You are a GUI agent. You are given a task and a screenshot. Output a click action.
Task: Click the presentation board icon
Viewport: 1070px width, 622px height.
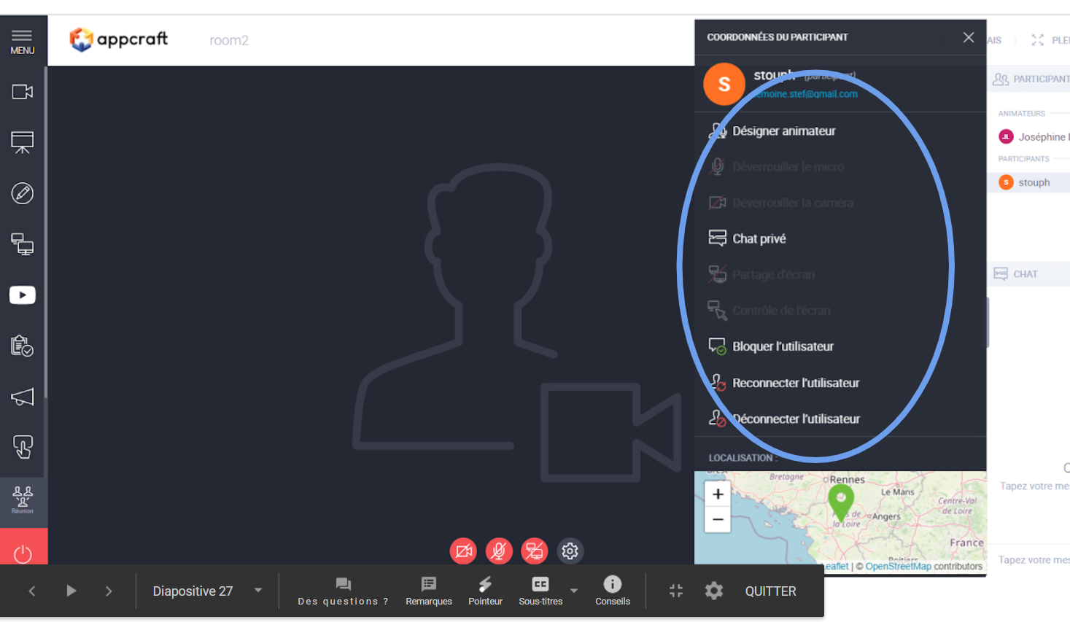23,142
